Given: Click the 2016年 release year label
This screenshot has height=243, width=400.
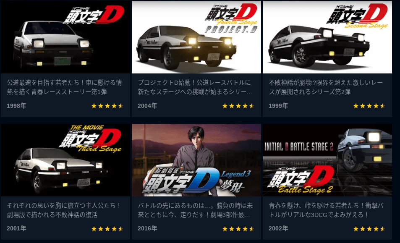Looking at the screenshot, I should point(147,228).
